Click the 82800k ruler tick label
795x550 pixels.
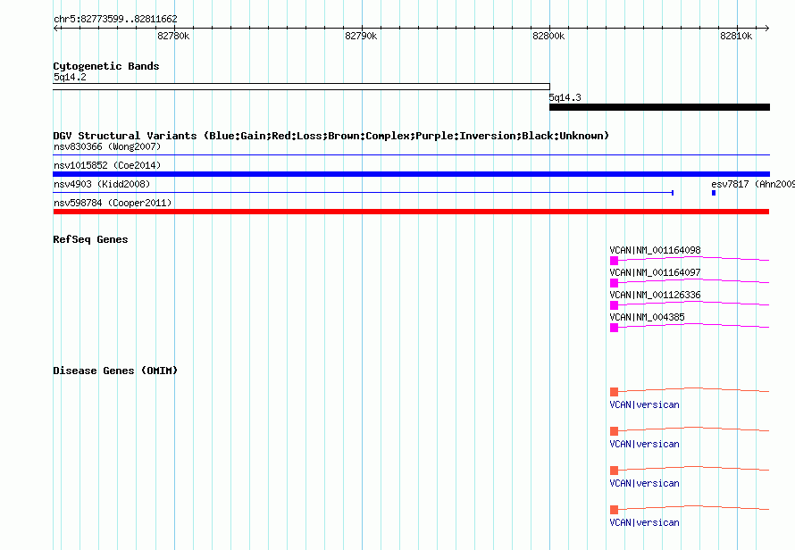548,36
